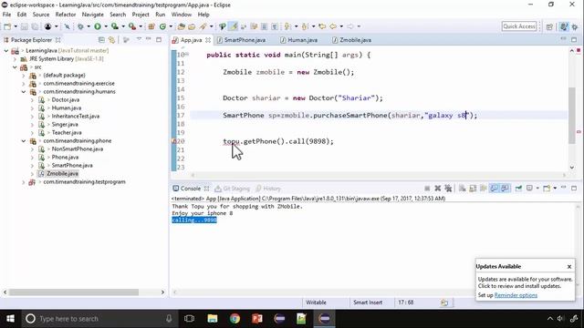Click Pin Console icon
The height and width of the screenshot is (328, 584).
coord(518,189)
